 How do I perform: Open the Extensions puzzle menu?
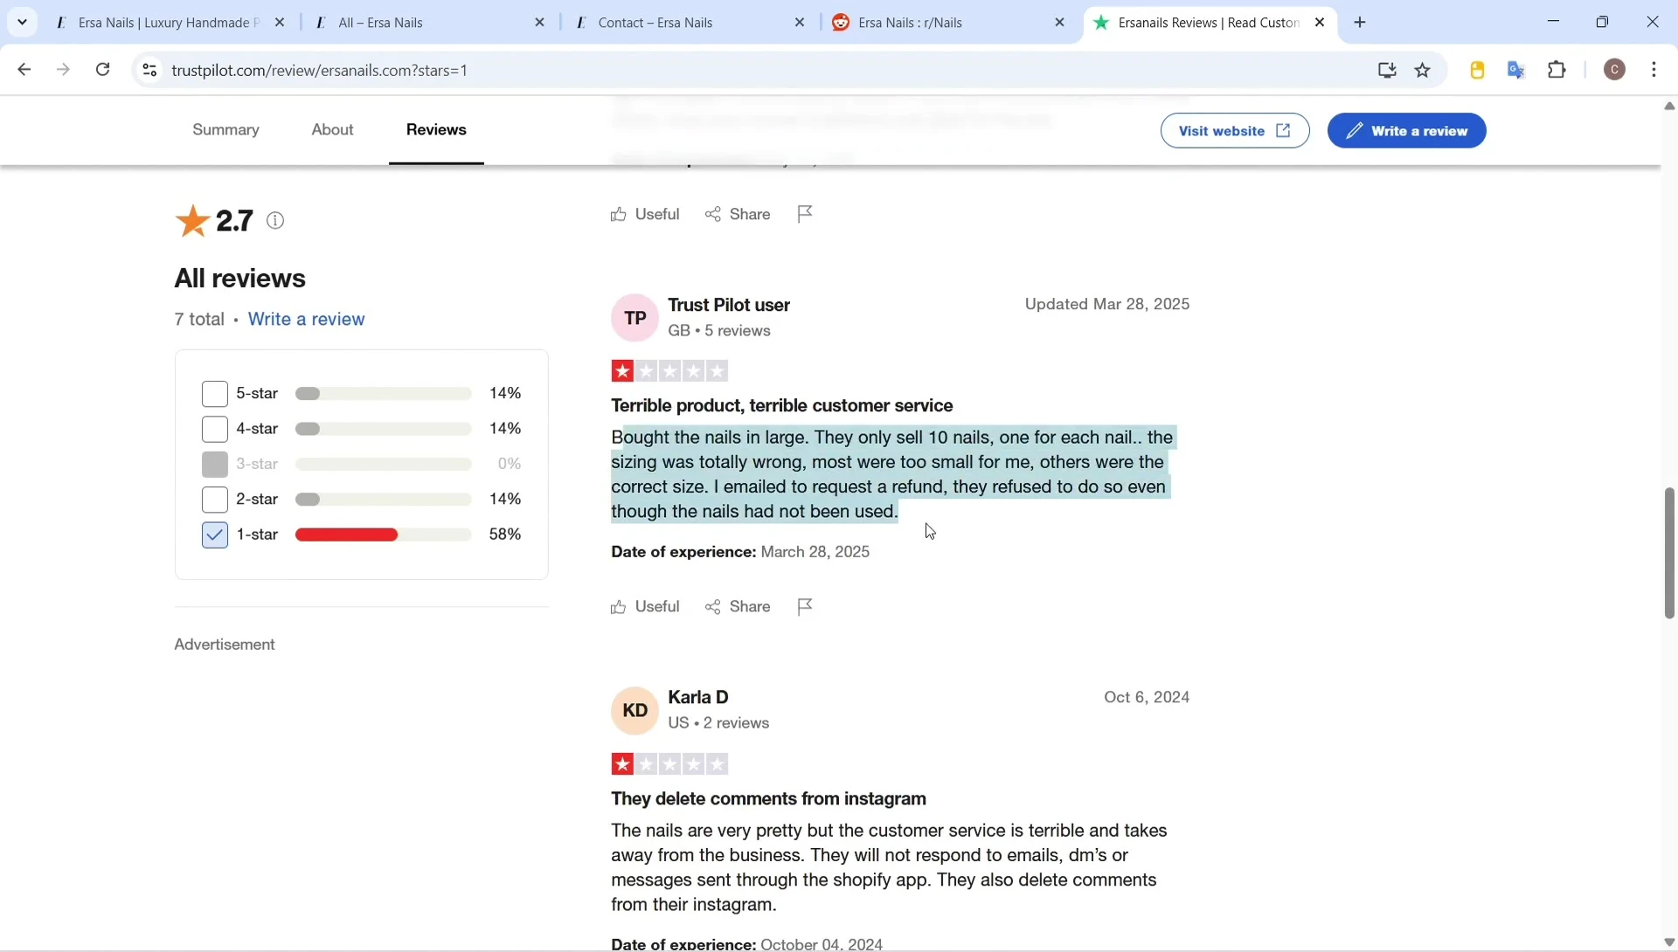pyautogui.click(x=1557, y=70)
